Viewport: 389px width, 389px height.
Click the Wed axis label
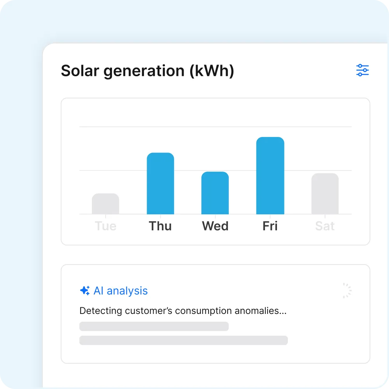(x=215, y=226)
